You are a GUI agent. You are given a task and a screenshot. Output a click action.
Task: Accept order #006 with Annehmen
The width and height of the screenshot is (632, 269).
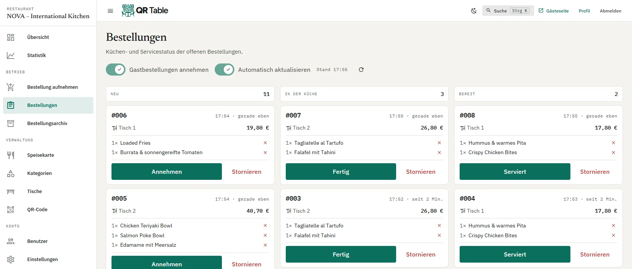167,172
